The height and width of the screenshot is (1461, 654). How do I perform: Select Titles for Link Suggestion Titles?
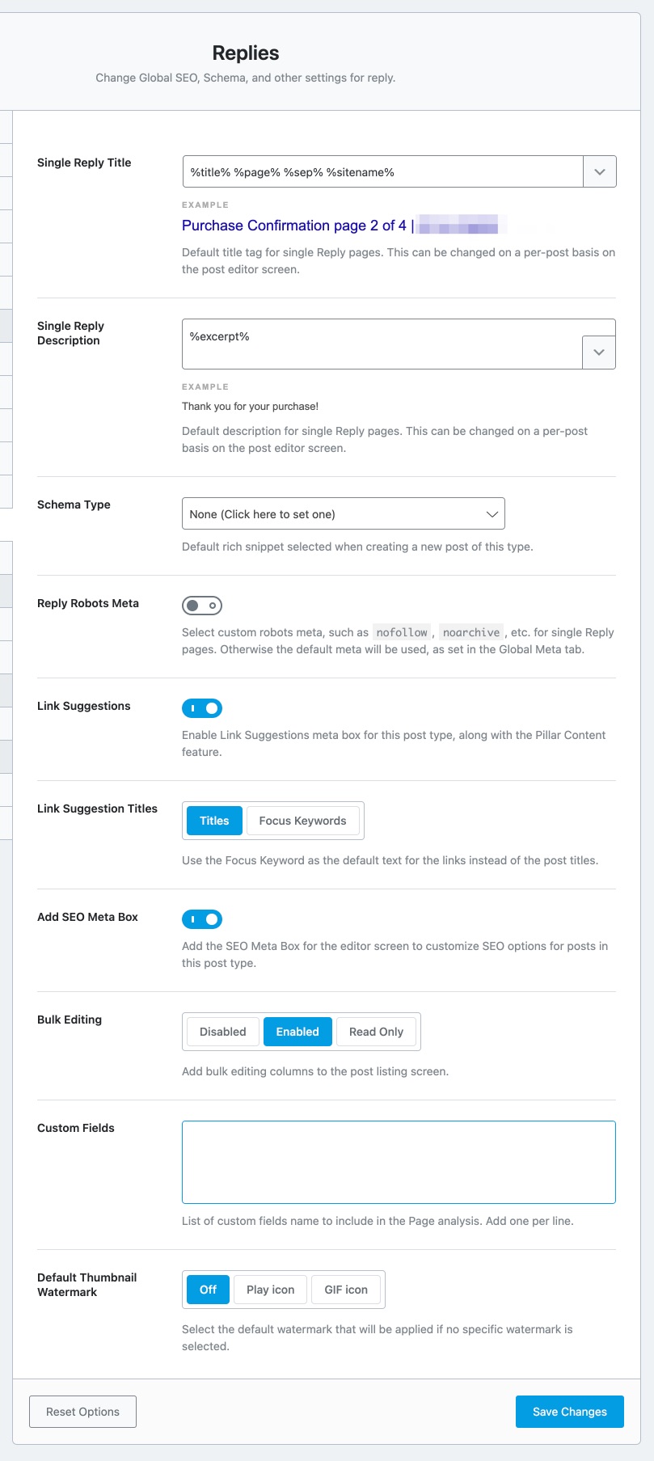tap(214, 821)
